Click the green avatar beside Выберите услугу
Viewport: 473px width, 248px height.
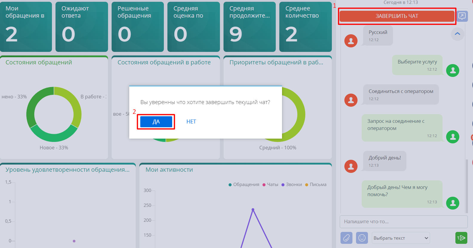point(453,70)
